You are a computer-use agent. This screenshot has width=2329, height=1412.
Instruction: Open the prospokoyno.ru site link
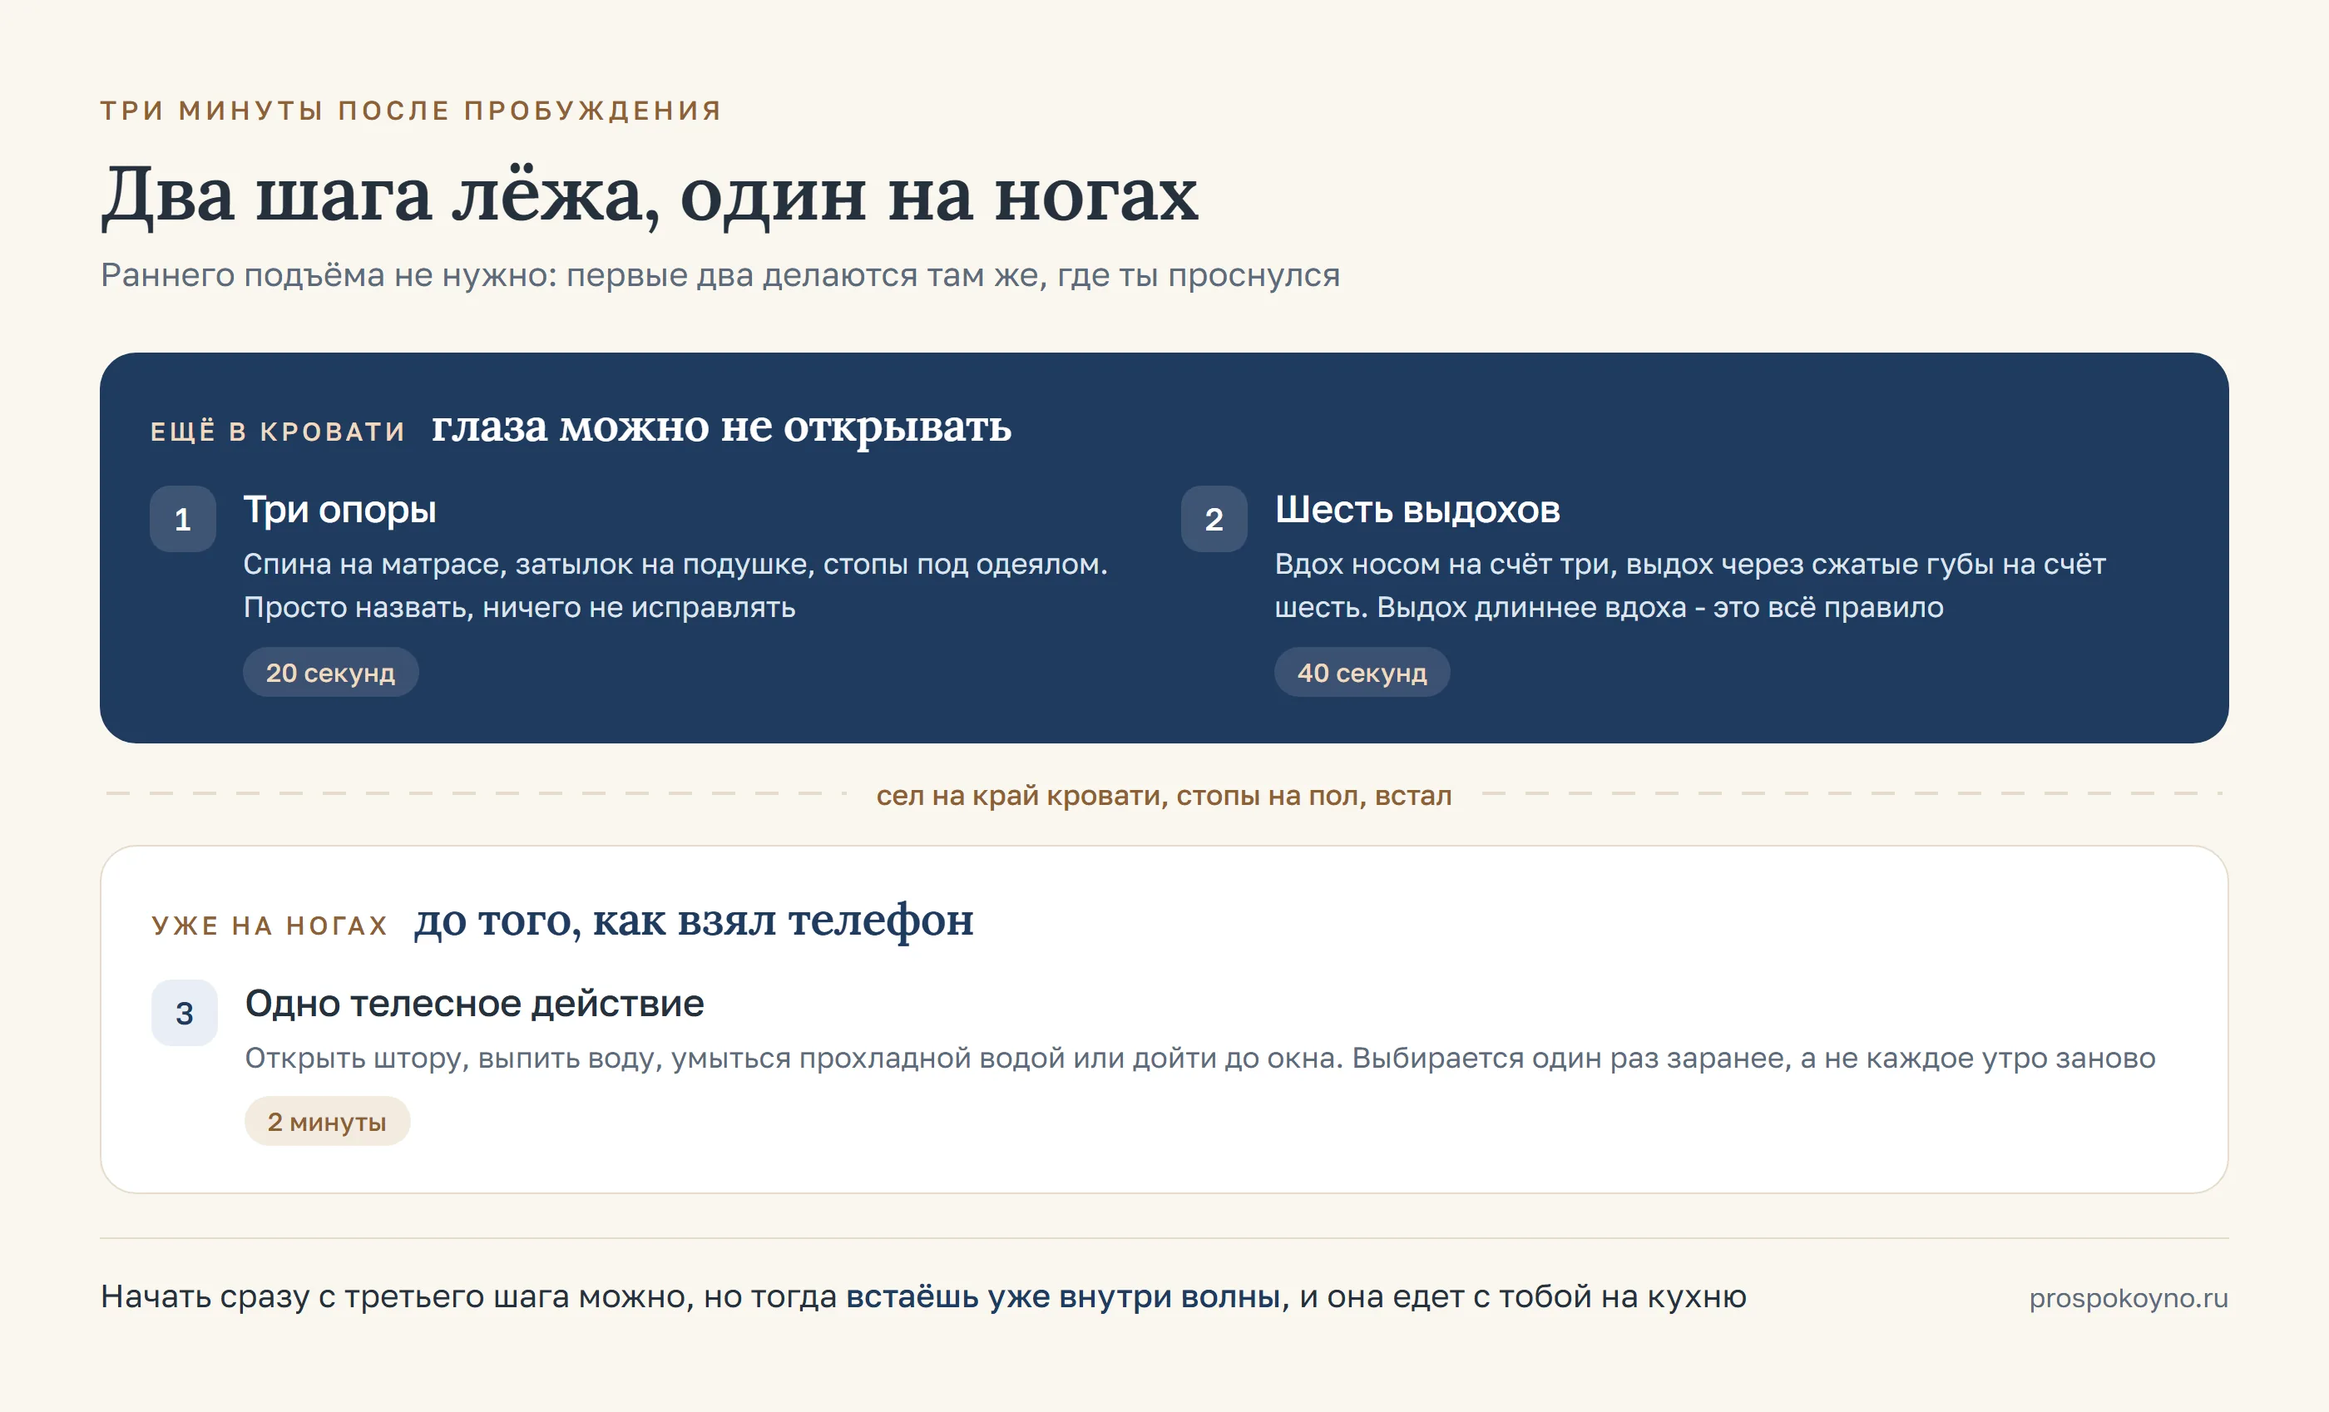pos(2129,1297)
